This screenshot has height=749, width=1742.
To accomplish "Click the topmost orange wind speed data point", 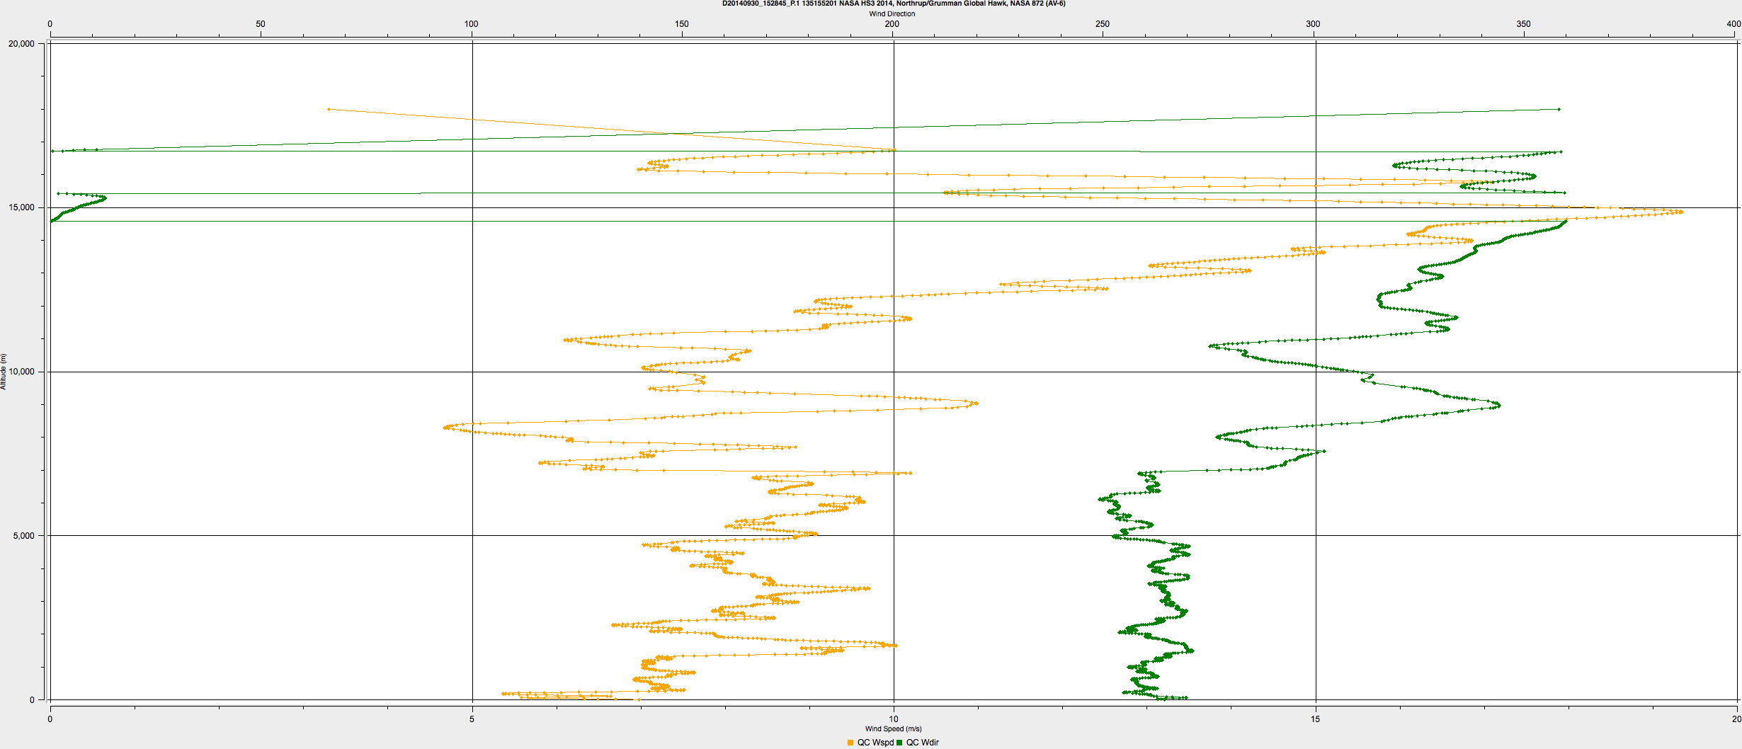I will [329, 109].
